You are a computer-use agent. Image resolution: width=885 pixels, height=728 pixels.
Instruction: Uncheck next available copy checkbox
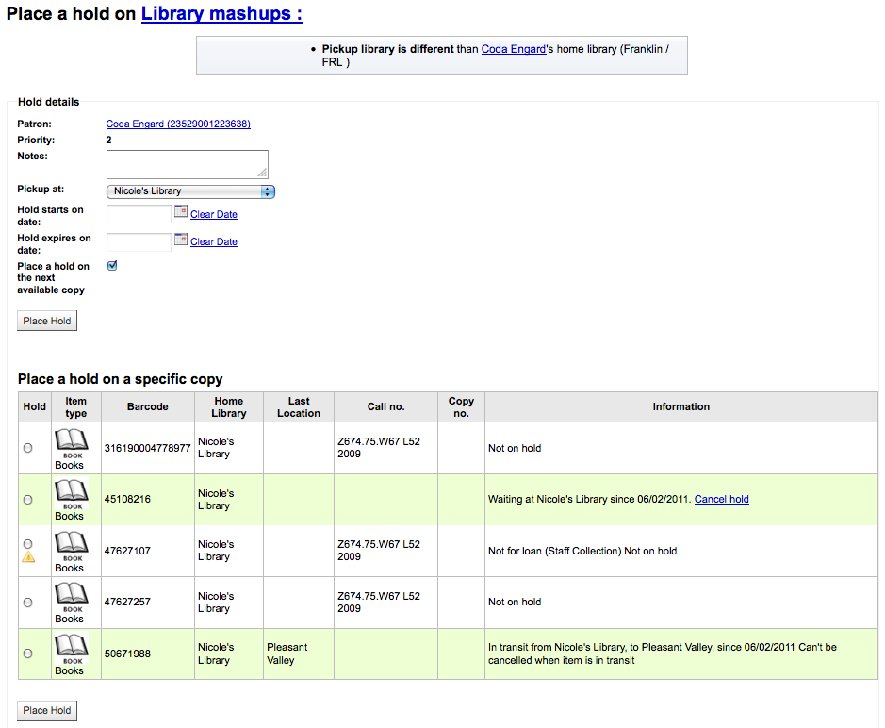112,266
